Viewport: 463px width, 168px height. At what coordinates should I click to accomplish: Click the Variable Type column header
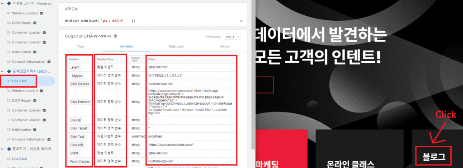(105, 59)
